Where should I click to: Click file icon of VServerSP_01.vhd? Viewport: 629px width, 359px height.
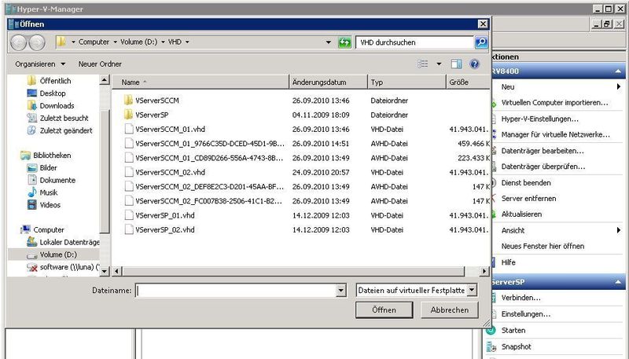pyautogui.click(x=129, y=215)
